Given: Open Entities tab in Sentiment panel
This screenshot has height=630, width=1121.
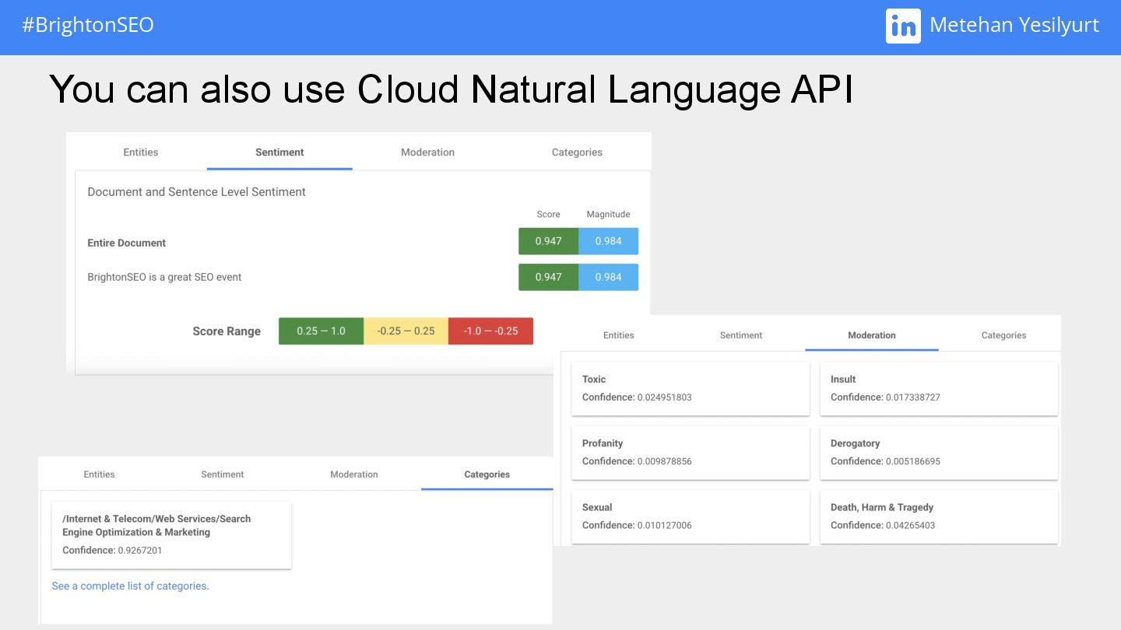Looking at the screenshot, I should pos(141,152).
